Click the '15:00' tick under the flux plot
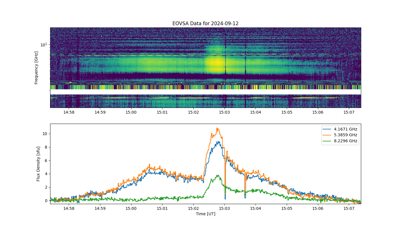Image resolution: width=401 pixels, height=229 pixels. [x=131, y=208]
